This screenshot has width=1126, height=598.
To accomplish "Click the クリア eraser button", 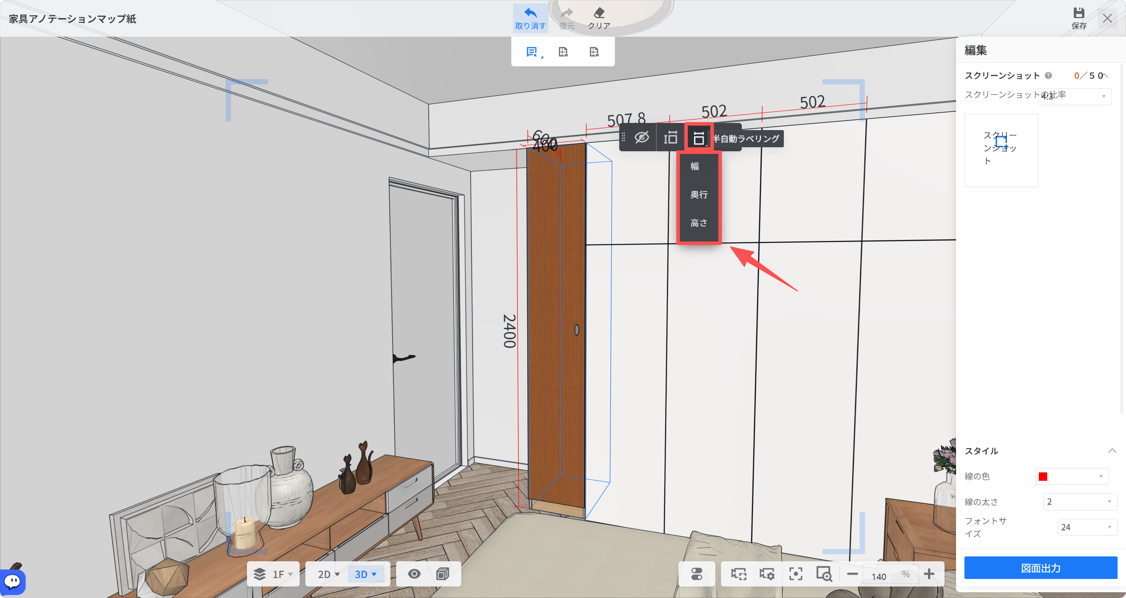I will point(599,18).
